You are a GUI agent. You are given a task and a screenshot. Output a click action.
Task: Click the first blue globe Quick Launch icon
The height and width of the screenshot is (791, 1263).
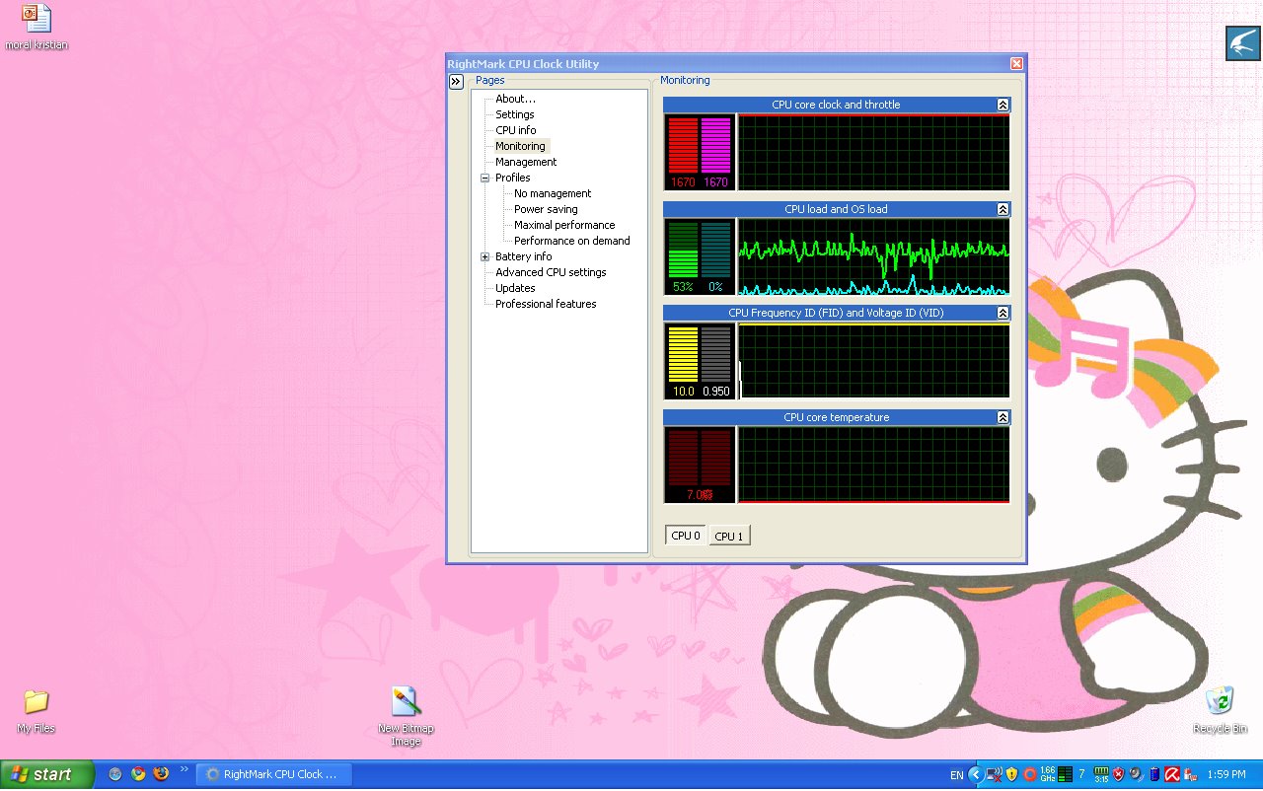click(115, 774)
